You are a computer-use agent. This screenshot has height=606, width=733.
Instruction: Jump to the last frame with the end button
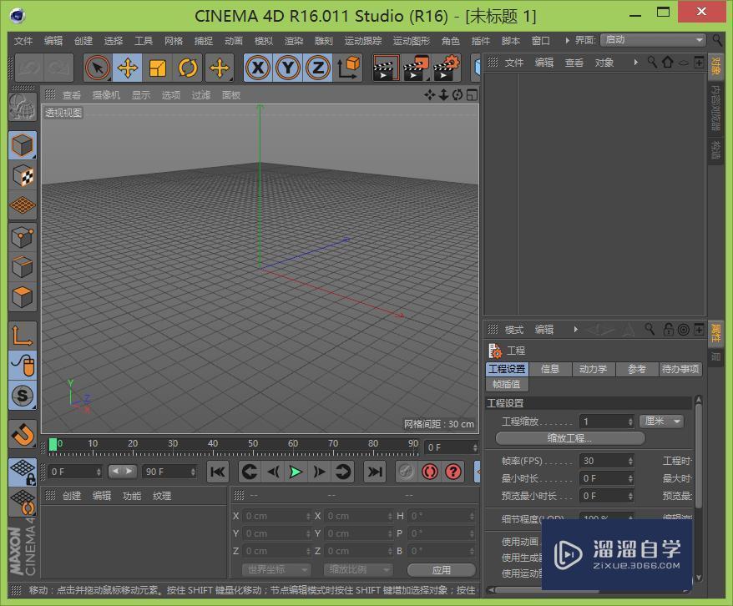[374, 472]
